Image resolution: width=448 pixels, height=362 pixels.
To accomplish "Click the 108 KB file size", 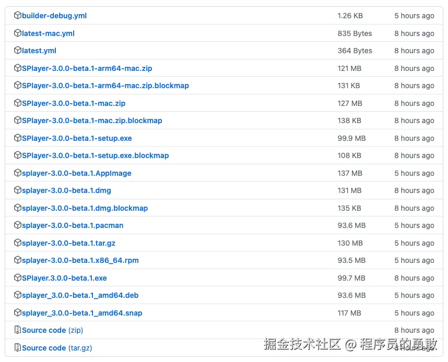I will (349, 155).
